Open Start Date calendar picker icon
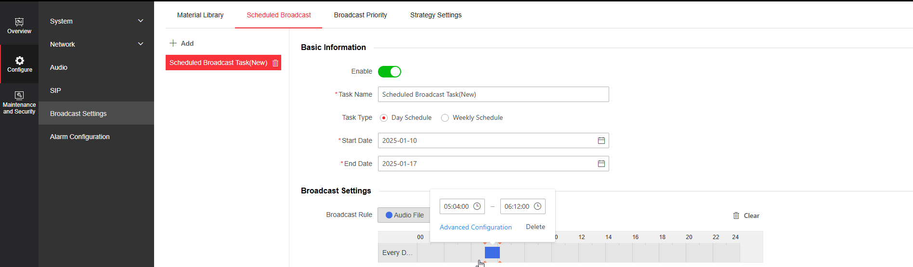This screenshot has width=913, height=267. [x=601, y=140]
